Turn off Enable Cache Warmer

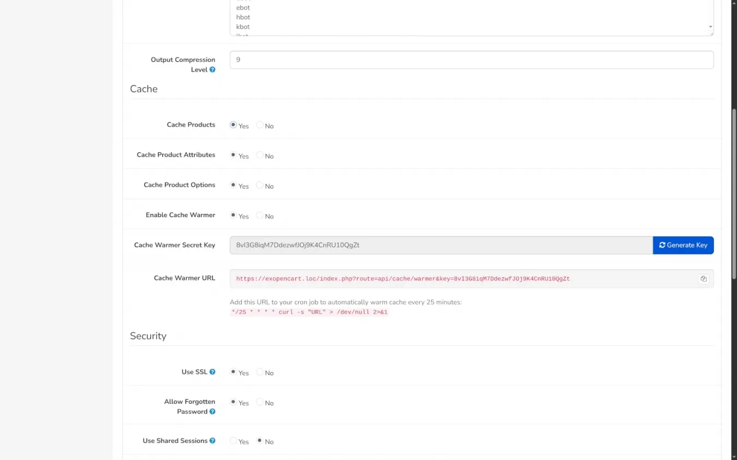coord(260,215)
